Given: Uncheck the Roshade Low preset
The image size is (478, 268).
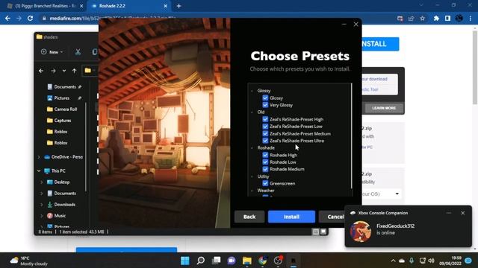Looking at the screenshot, I should coord(265,162).
